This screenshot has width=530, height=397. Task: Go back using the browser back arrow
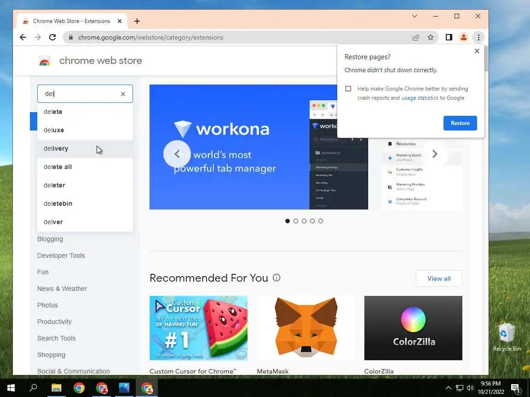click(x=23, y=38)
